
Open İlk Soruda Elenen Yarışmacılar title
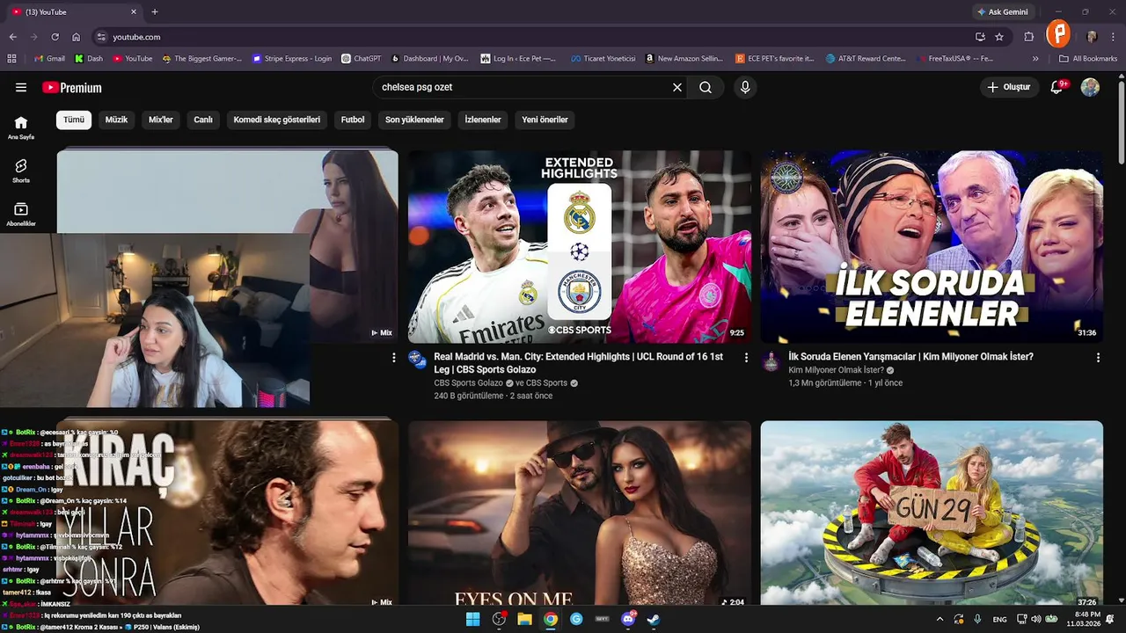click(x=910, y=357)
